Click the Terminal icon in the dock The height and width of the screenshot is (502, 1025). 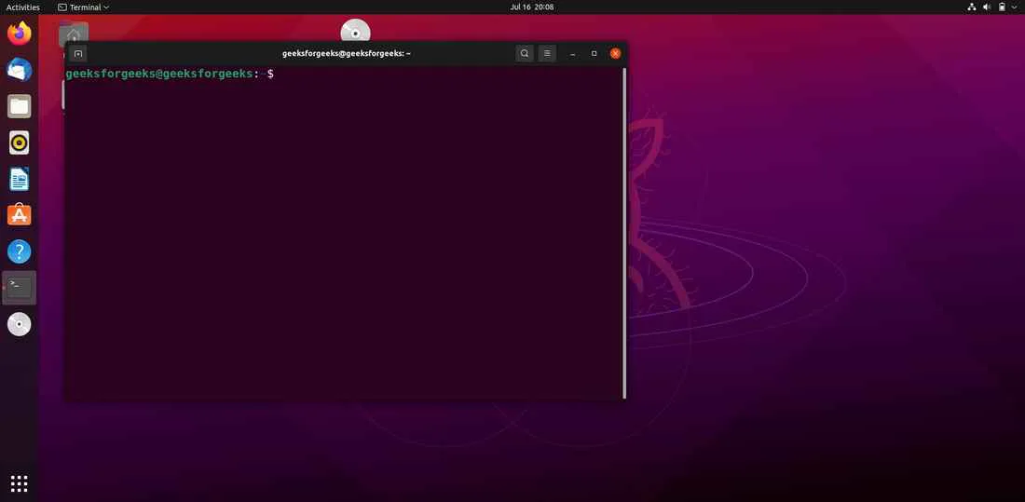click(x=20, y=288)
